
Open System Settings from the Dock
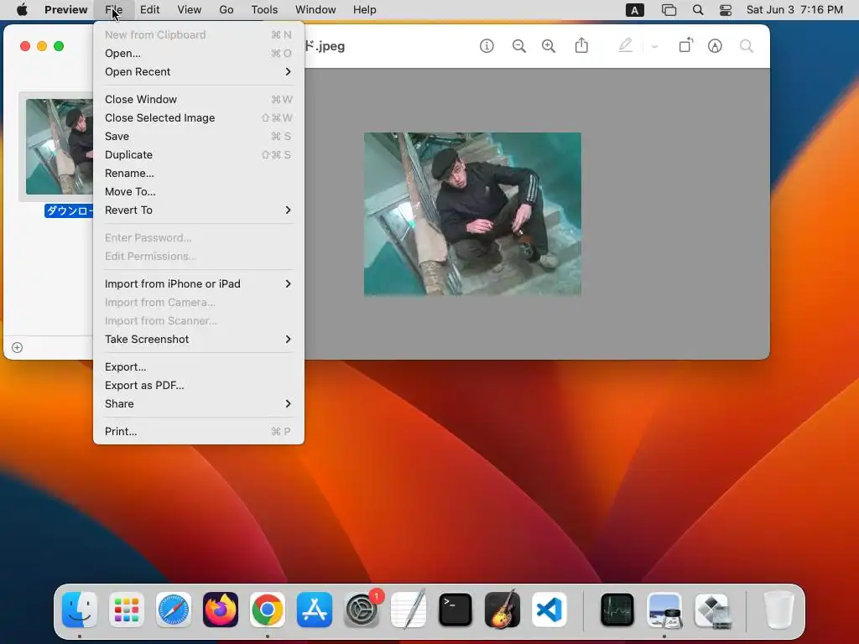point(362,610)
